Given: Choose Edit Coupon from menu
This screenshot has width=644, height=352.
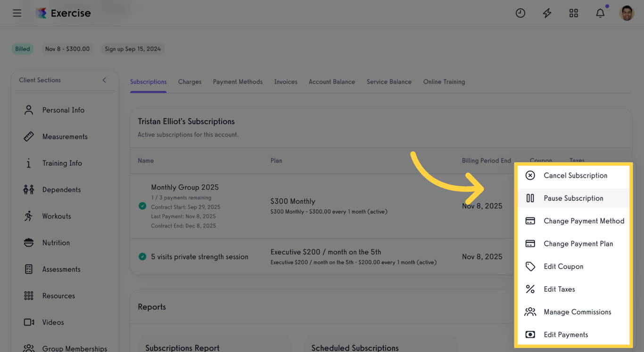Looking at the screenshot, I should 573,266.
